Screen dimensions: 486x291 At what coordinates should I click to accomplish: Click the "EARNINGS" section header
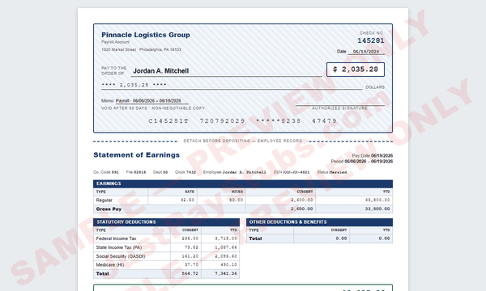[243, 183]
